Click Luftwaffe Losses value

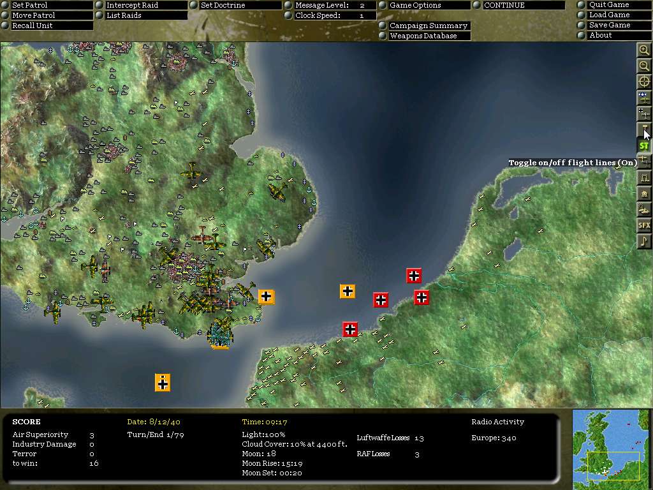[x=419, y=438]
